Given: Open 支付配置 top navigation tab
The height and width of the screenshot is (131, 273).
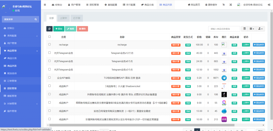Looking at the screenshot, I should point(129,5).
